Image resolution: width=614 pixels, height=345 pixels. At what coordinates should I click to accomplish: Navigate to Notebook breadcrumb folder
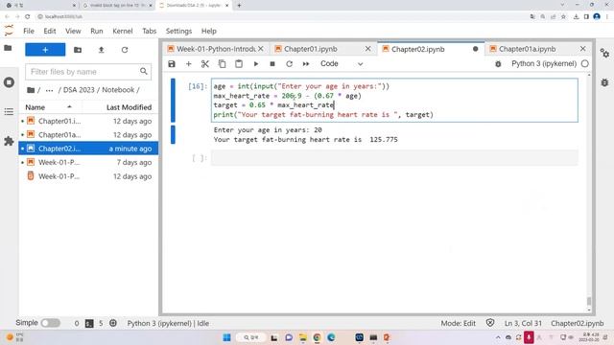point(118,90)
